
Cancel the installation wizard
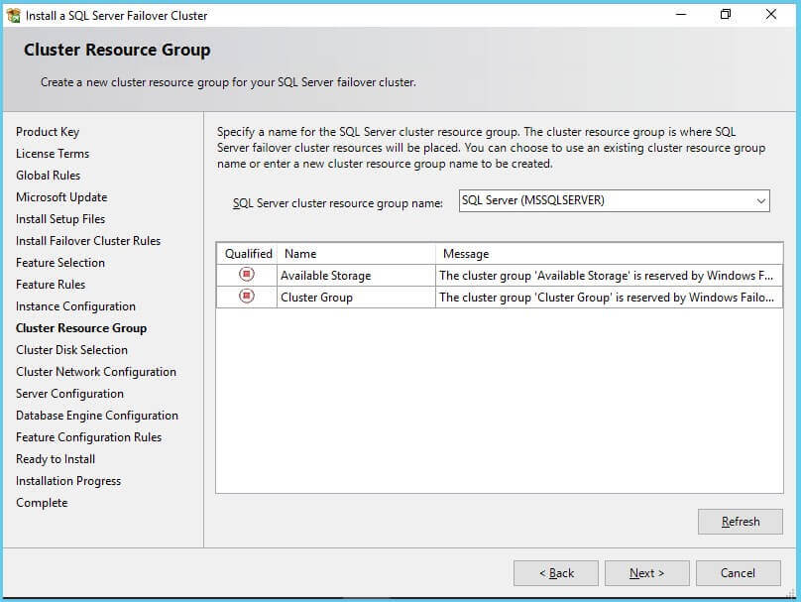tap(738, 573)
